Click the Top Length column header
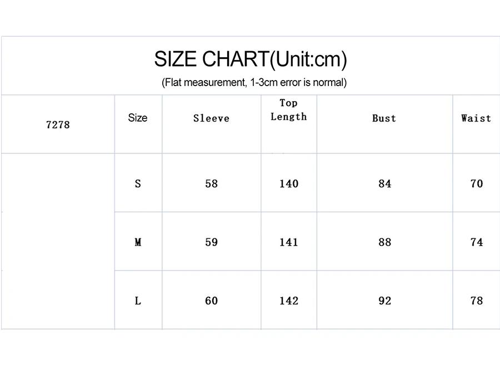The width and height of the screenshot is (500, 375). tap(288, 110)
